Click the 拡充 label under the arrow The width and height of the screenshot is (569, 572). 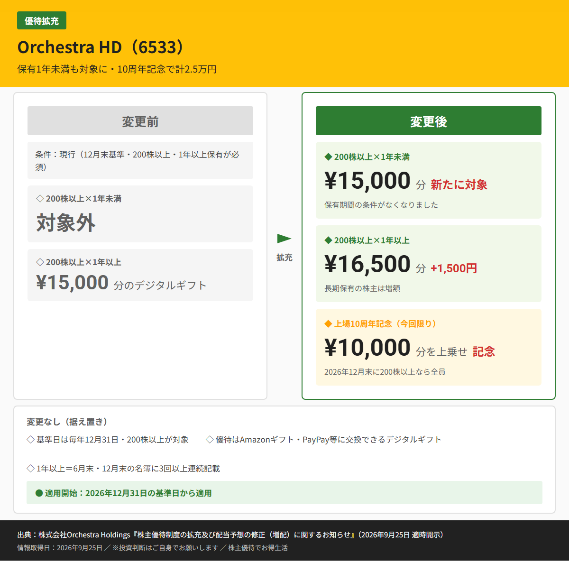tap(284, 258)
